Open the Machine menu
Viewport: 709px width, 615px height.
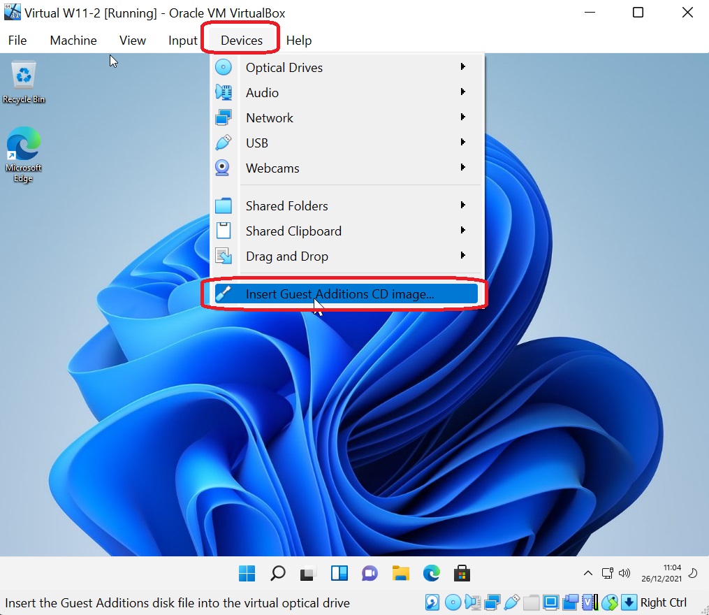click(x=73, y=41)
